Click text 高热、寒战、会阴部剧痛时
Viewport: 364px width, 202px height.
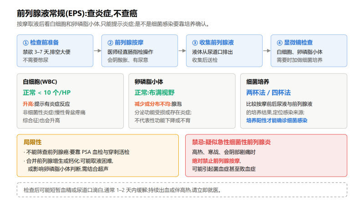(224, 152)
